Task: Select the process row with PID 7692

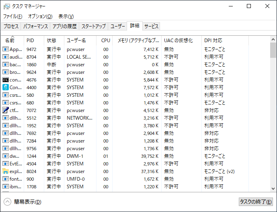Action: pyautogui.click(x=121, y=133)
